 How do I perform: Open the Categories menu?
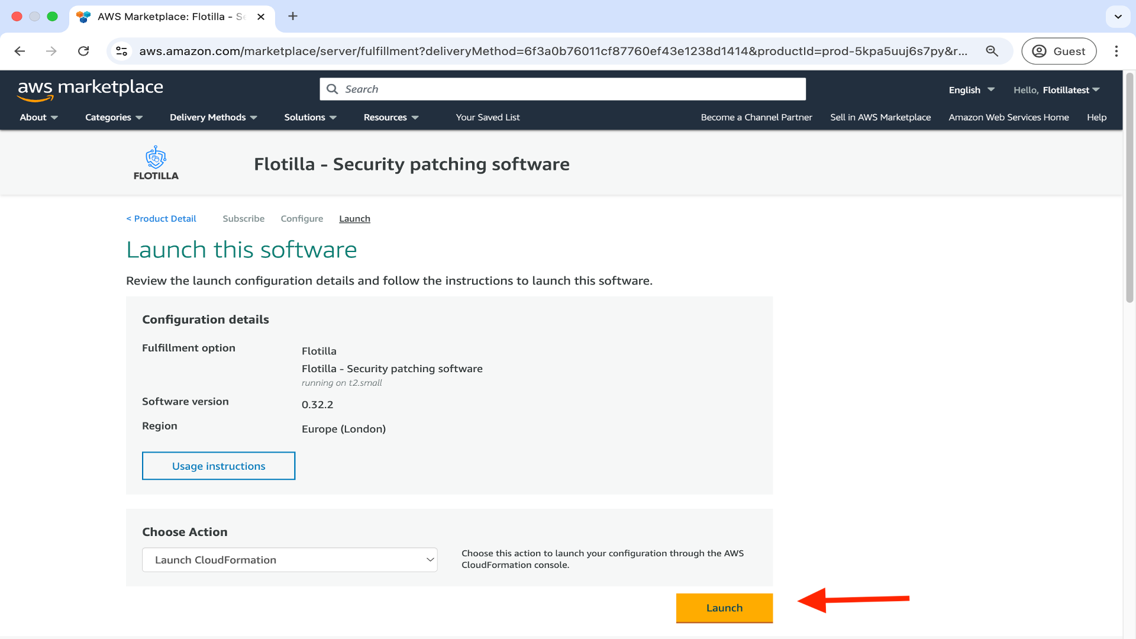click(114, 117)
